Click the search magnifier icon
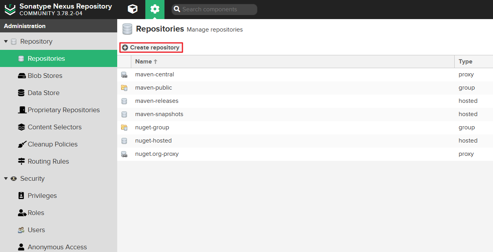493x252 pixels. pos(177,9)
